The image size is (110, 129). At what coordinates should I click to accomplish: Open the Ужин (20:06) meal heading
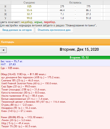[x=22, y=117]
